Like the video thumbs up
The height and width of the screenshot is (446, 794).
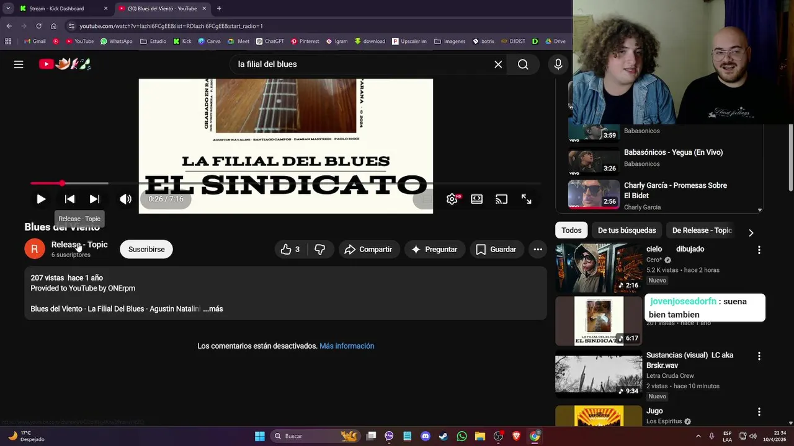click(290, 250)
